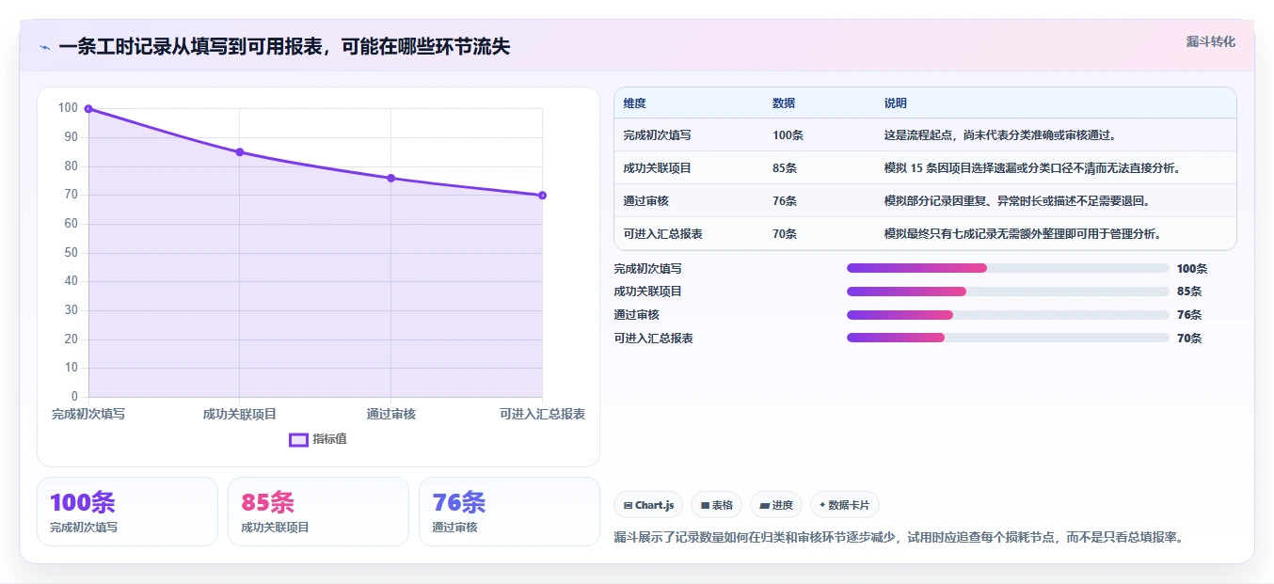
Task: Click the large purple 100条 stat card value
Action: 83,503
